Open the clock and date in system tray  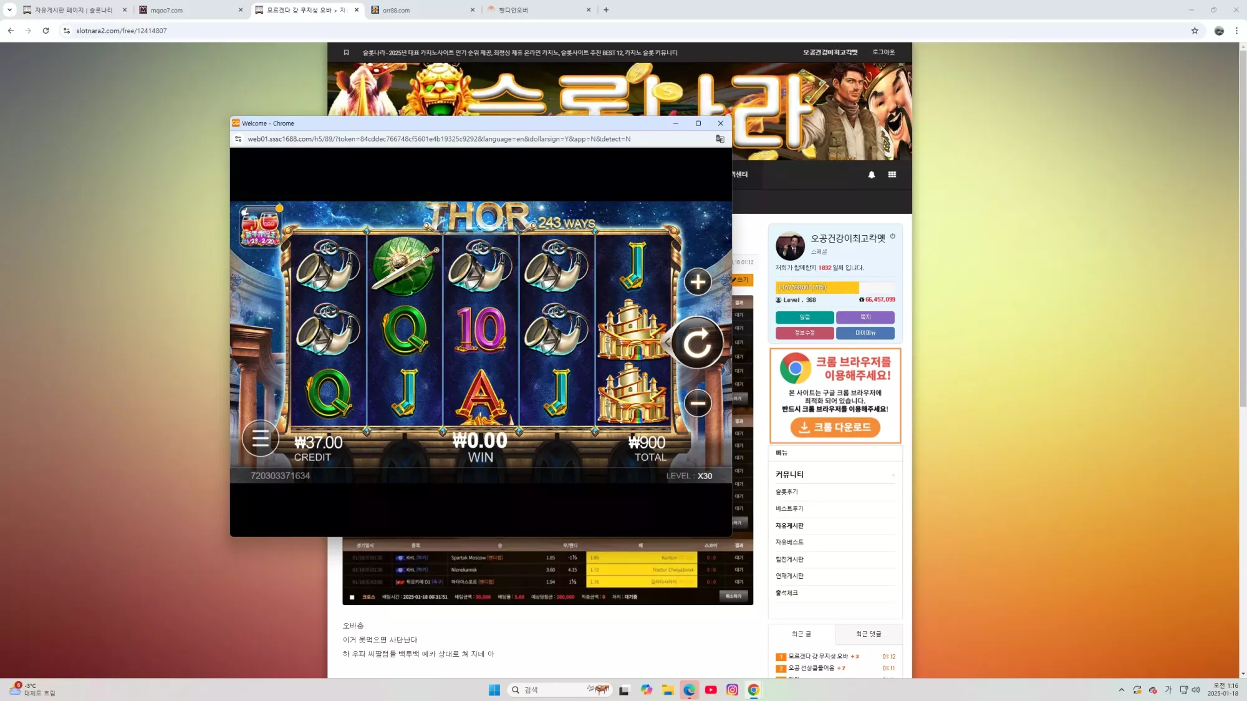(1223, 690)
